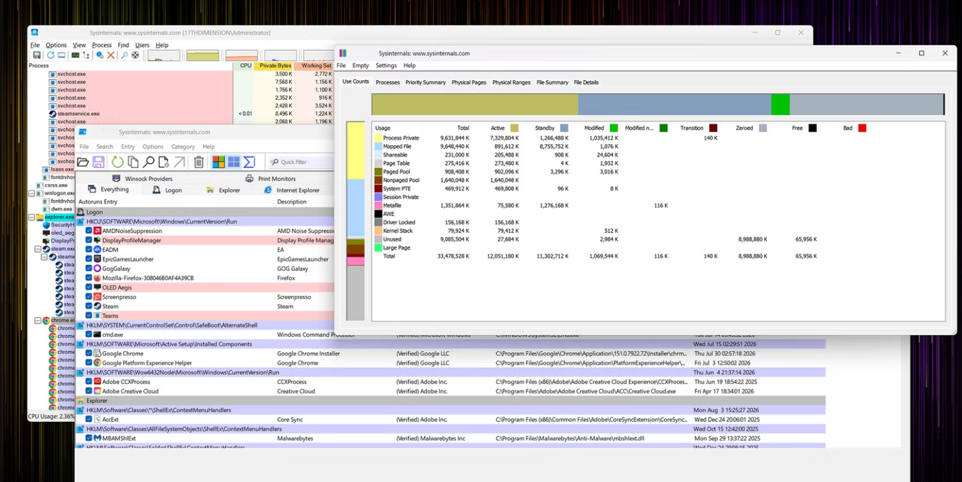Collapse steam.exe tree node in Process Explorer
Viewport: 962px width, 482px height.
tap(38, 249)
